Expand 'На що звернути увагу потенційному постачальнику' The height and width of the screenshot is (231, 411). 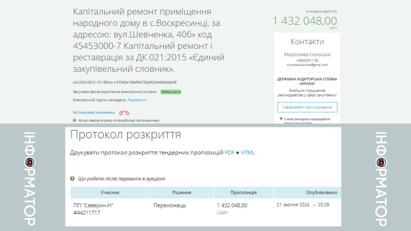click(119, 120)
